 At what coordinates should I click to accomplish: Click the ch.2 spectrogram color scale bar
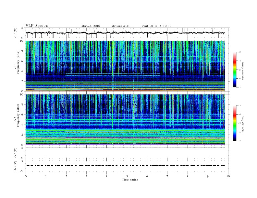tap(235, 123)
